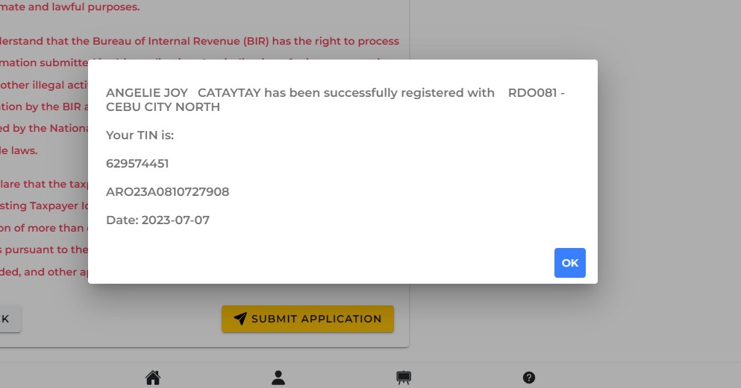Click the CEBU CITY NORTH text
The width and height of the screenshot is (741, 388).
[163, 107]
